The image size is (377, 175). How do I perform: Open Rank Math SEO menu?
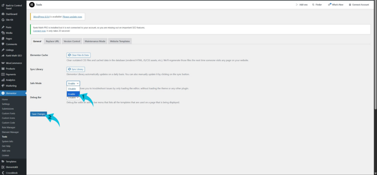[x=13, y=56]
